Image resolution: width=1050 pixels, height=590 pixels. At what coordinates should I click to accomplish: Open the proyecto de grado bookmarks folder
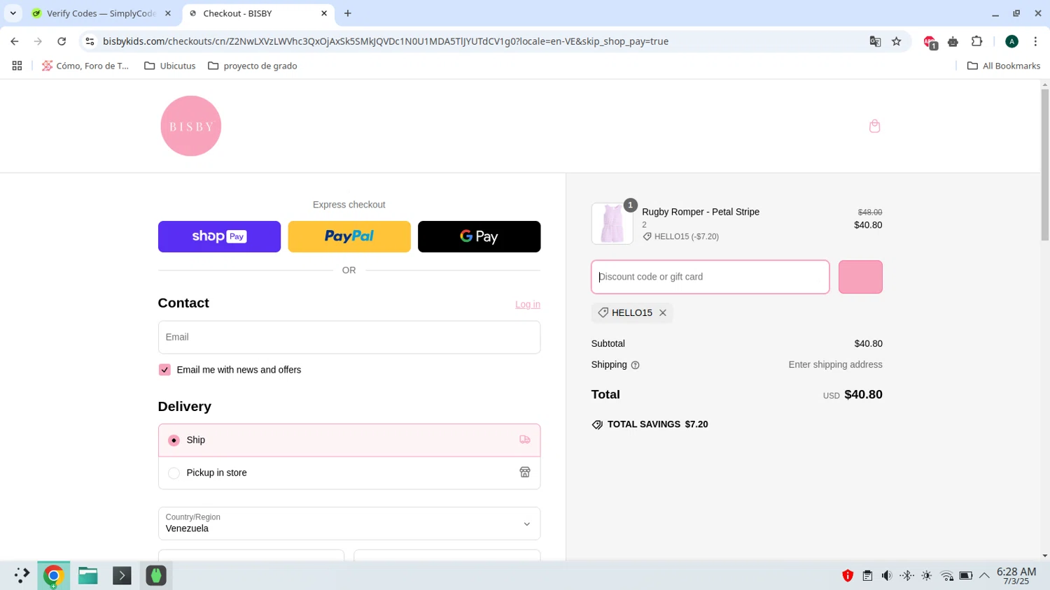pyautogui.click(x=253, y=66)
